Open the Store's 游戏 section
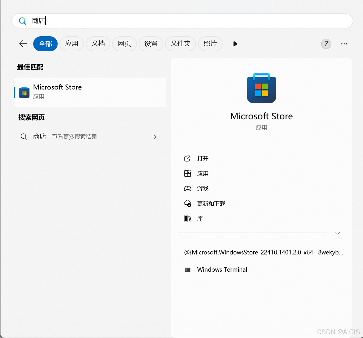Screen dimensions: 363x338 [203, 188]
